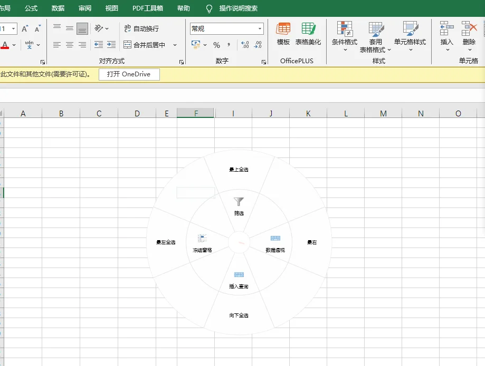This screenshot has width=485, height=366.
Task: Click the 删除 delete cells button
Action: tap(469, 36)
